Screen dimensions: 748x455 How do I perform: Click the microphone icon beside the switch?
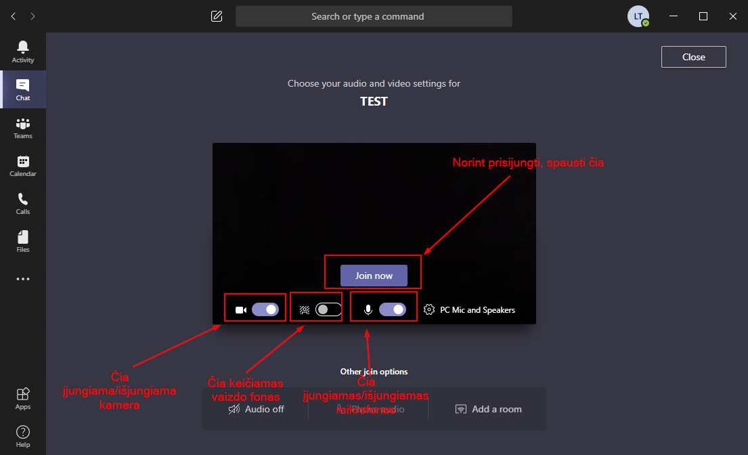tap(368, 310)
